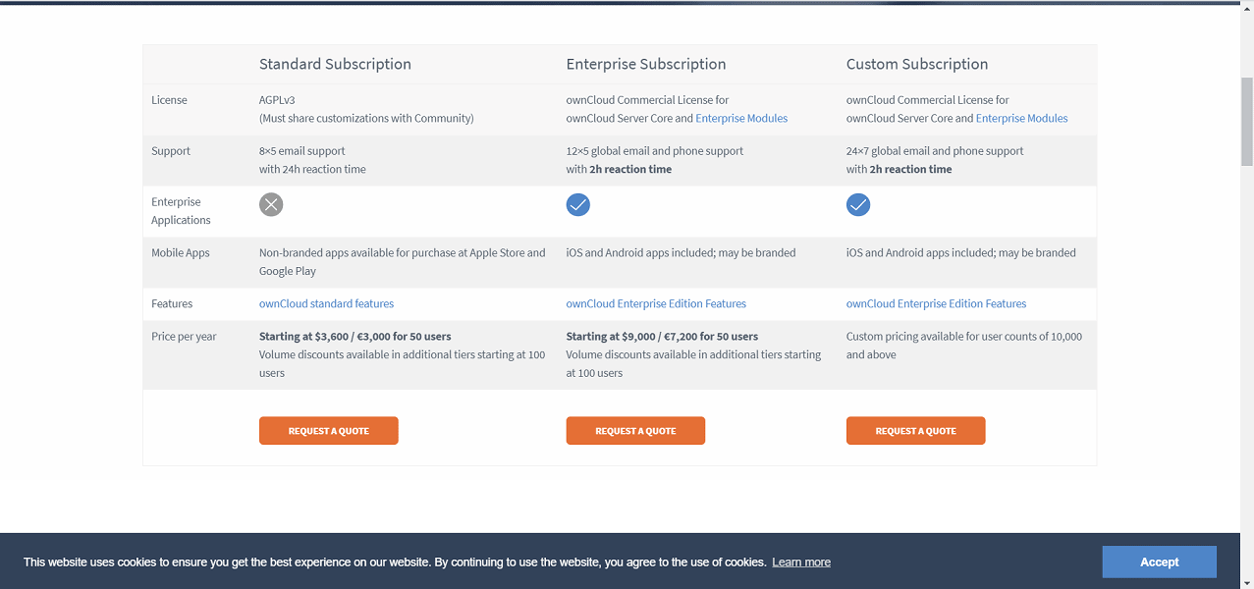The image size is (1254, 589).
Task: Open the Learn more cookie link
Action: 801,562
